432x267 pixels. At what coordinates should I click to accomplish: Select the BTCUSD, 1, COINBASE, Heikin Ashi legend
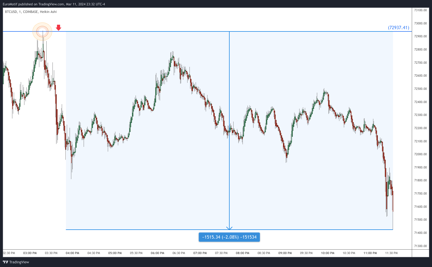pos(31,12)
